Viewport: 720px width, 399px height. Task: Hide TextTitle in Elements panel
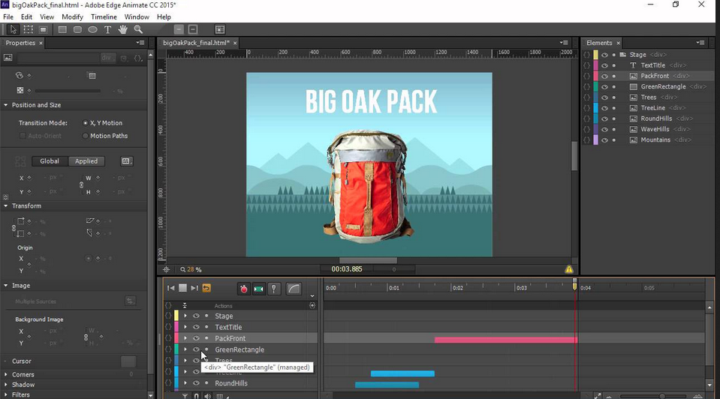pyautogui.click(x=604, y=65)
